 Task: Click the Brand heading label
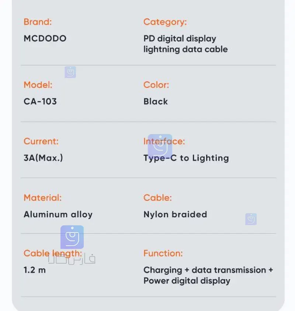[38, 22]
